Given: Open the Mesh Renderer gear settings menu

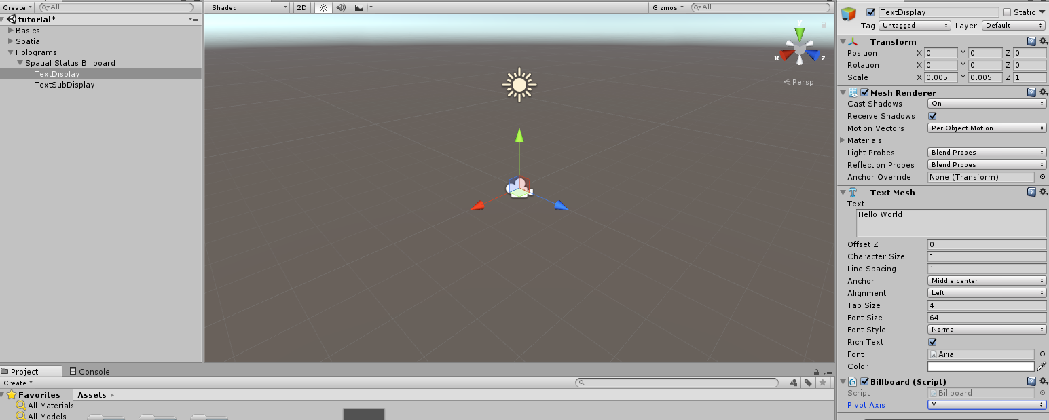Looking at the screenshot, I should point(1043,92).
